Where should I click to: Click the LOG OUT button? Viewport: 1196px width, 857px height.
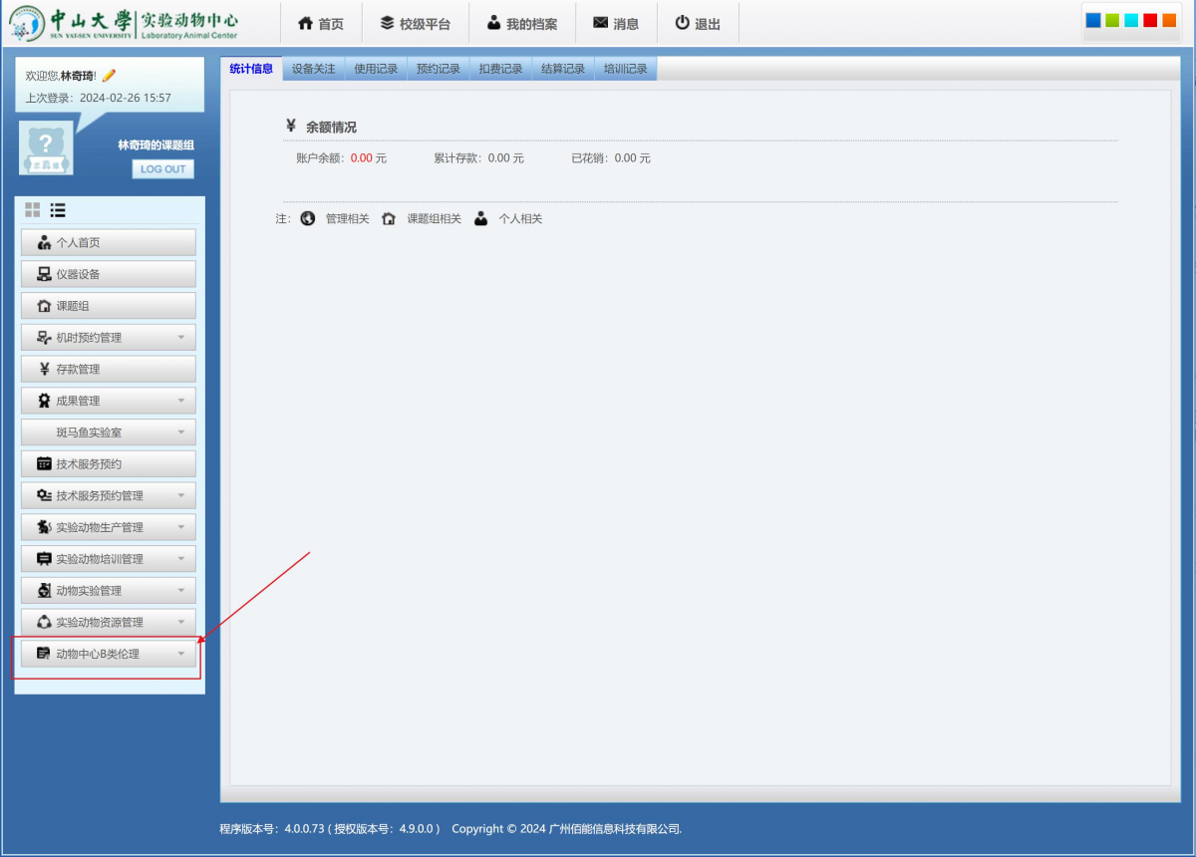pyautogui.click(x=162, y=169)
